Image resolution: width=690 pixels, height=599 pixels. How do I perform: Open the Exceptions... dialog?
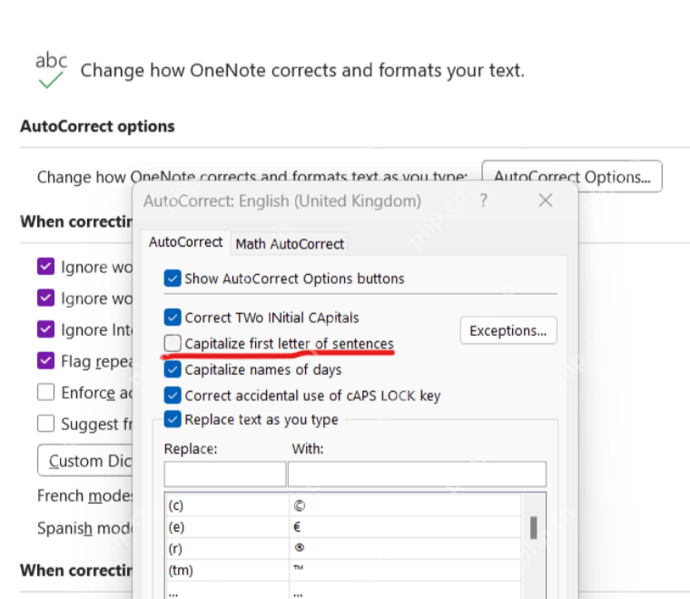click(508, 330)
